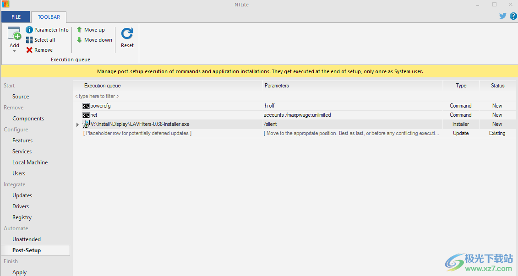Switch to the TOOLBAR tab
The image size is (518, 276).
[x=49, y=17]
